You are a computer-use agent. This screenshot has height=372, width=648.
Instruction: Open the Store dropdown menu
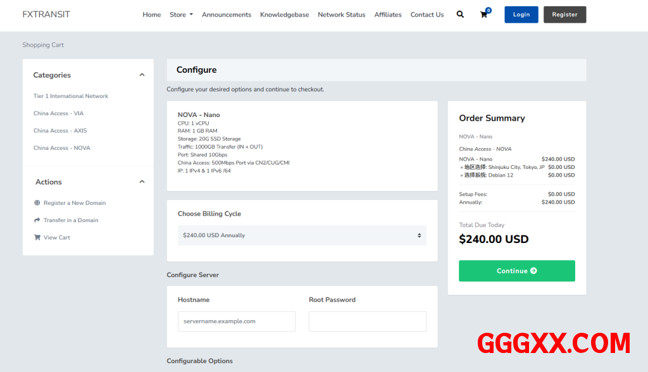181,15
